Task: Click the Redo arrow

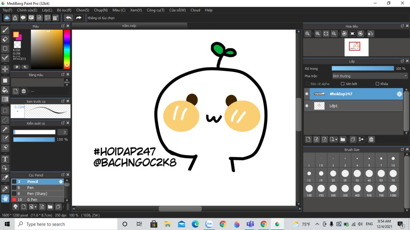Action: [78, 18]
